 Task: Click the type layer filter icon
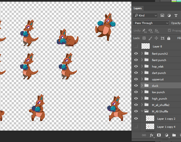point(176,16)
